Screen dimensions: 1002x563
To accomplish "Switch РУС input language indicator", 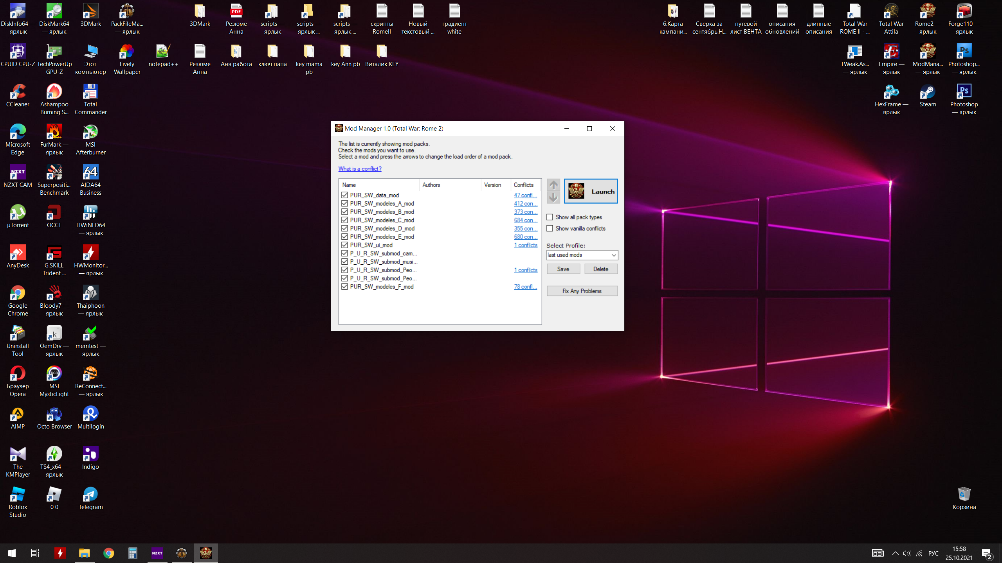I will [x=934, y=553].
